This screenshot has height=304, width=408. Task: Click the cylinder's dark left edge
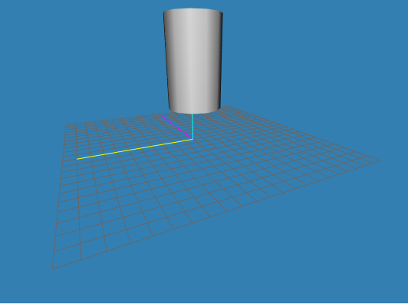point(166,60)
